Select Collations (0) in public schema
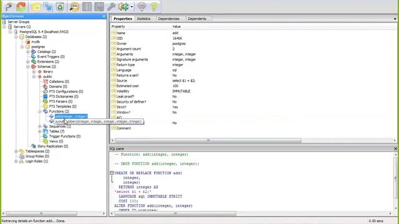The width and height of the screenshot is (399, 224). (59, 82)
